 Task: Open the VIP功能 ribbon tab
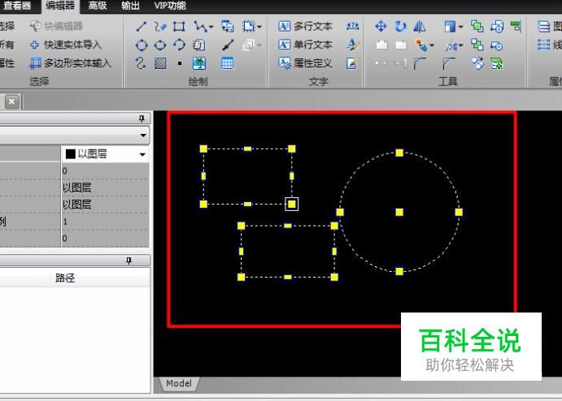click(x=170, y=6)
